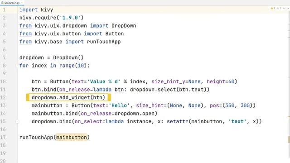Click the gray weak-warning icon in inspection widget
Image resolution: width=290 pixels, height=163 pixels.
[x=278, y=8]
